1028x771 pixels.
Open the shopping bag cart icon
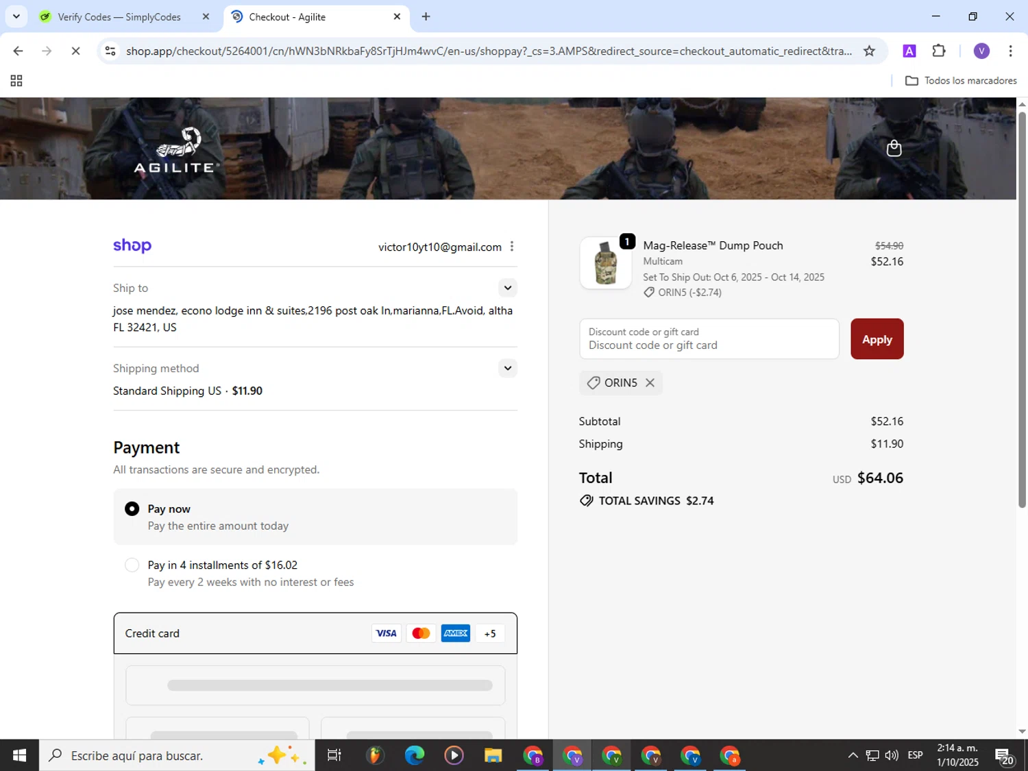click(x=894, y=148)
